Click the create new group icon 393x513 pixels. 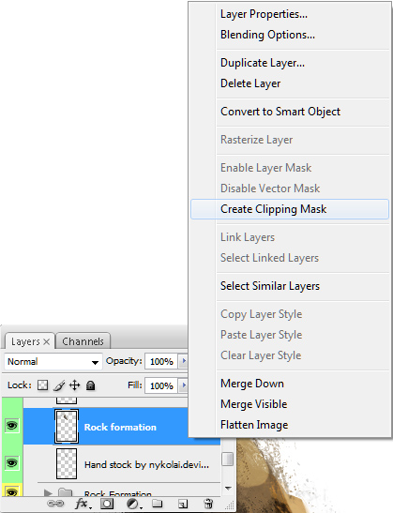tap(158, 504)
